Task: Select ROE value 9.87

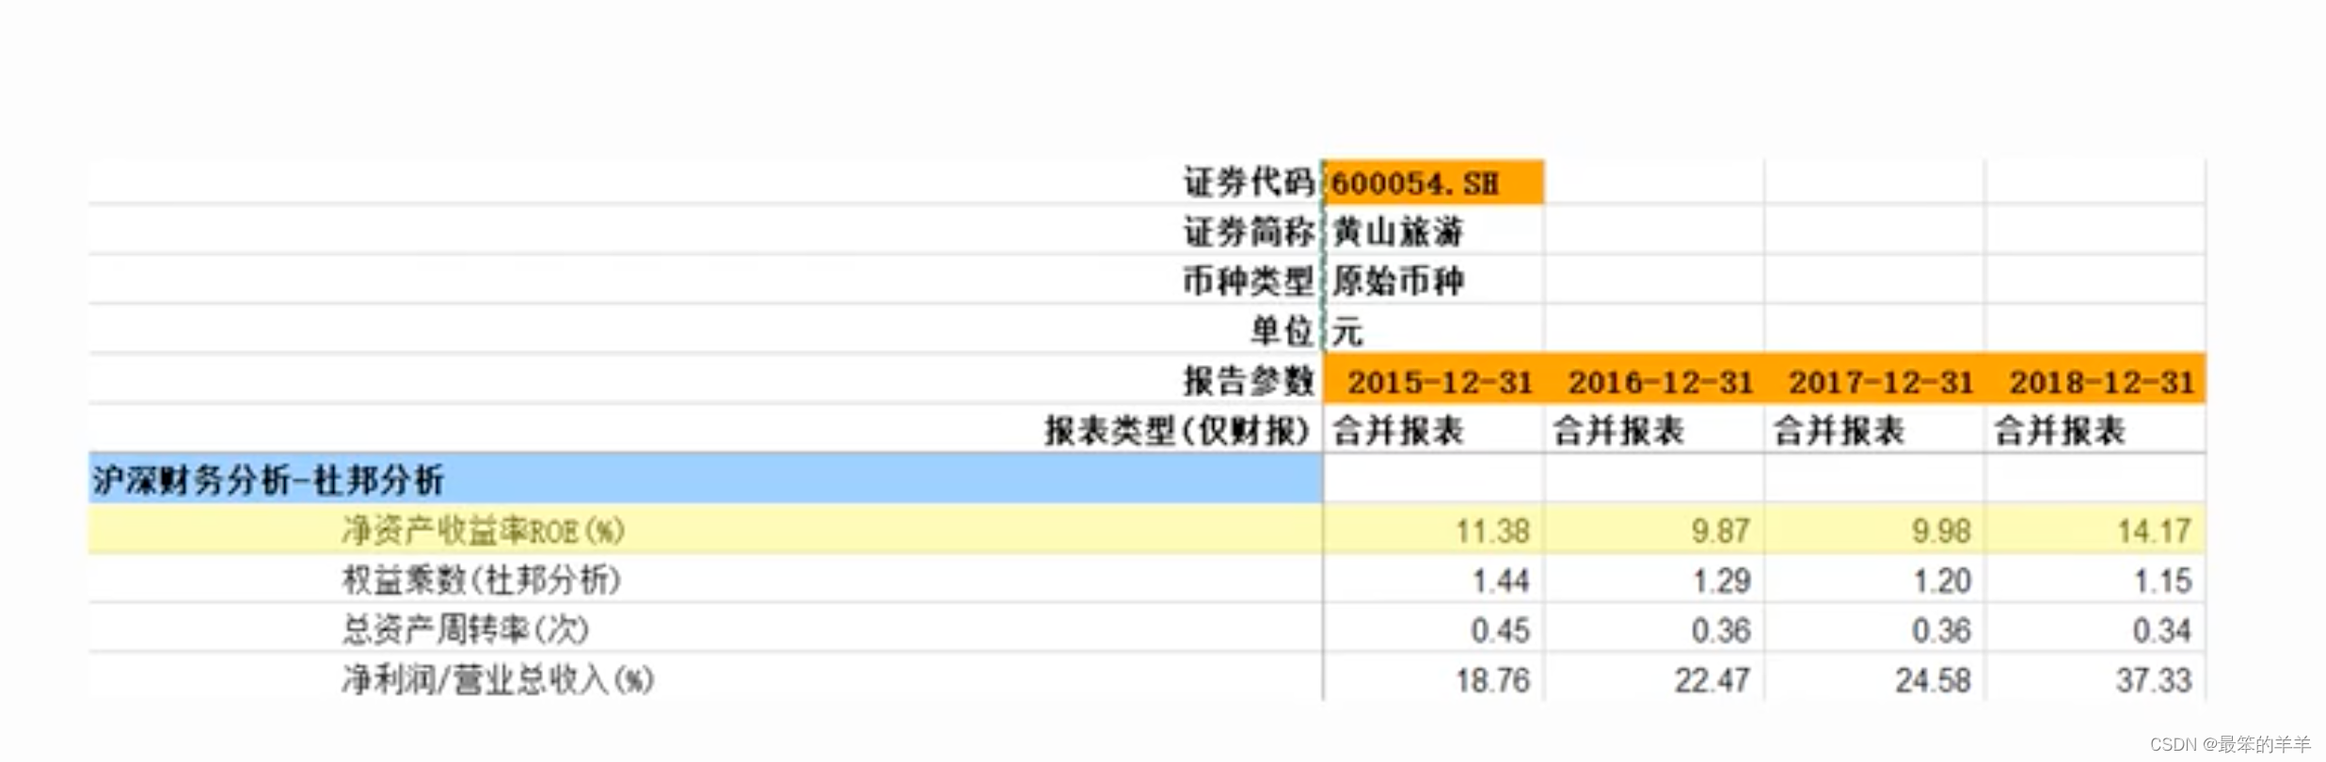Action: click(1720, 532)
